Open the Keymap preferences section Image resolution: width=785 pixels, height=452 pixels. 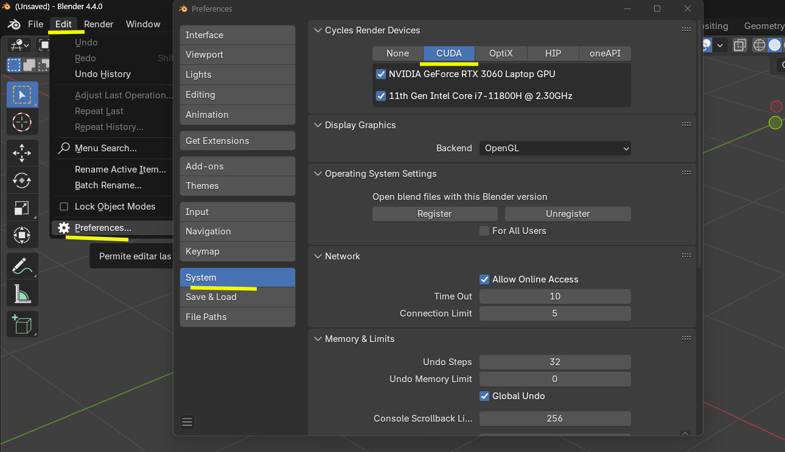click(x=237, y=252)
